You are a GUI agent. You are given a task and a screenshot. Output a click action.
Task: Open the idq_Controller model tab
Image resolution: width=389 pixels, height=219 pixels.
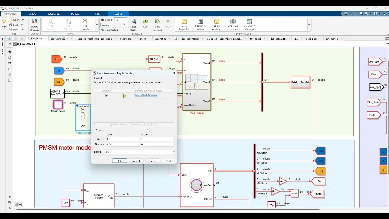coord(59,39)
